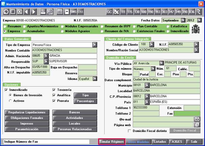This screenshot has width=205, height=146.
Task: Open model 180 from toolbar
Action: coord(144,12)
